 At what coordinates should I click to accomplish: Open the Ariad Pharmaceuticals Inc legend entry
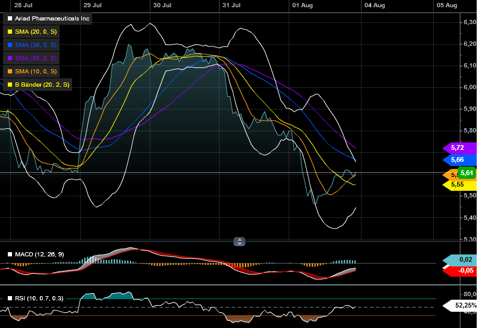52,19
